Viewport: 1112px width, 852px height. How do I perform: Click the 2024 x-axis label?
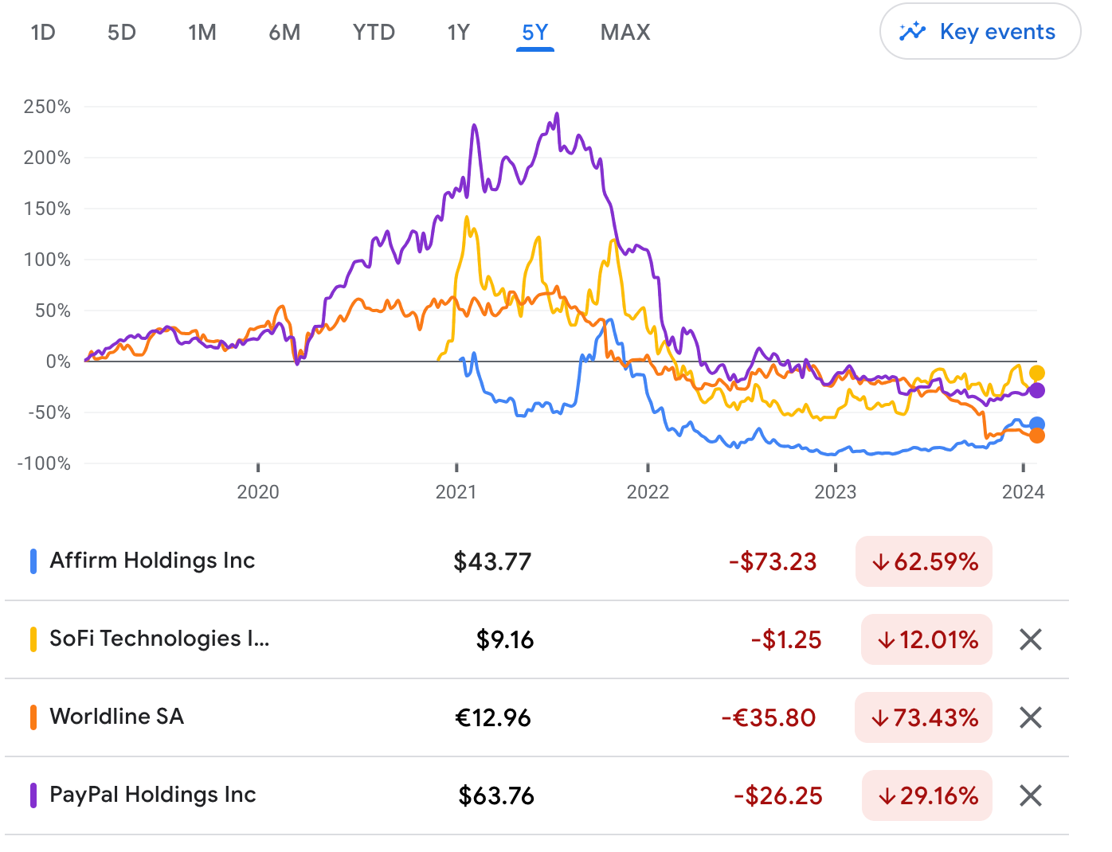1024,491
